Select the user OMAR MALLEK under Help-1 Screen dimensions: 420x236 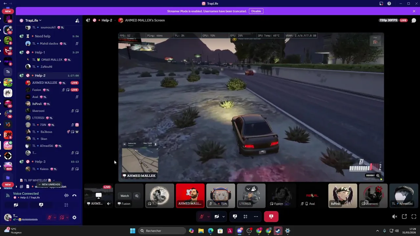point(52,60)
